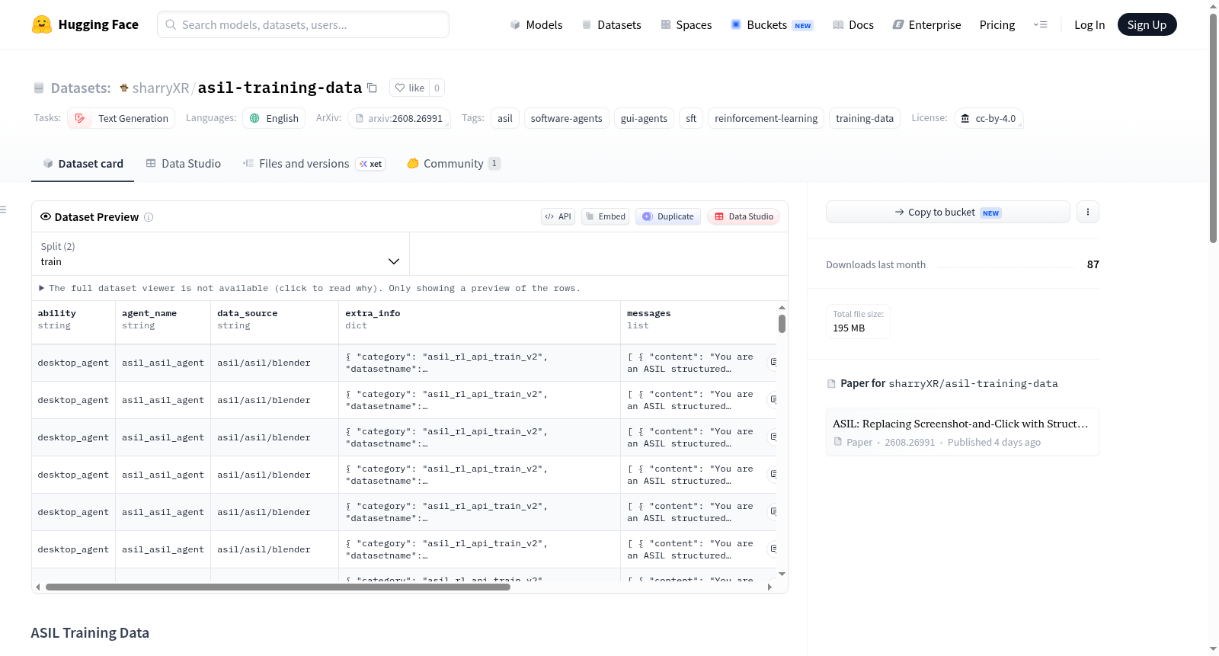Open Models in the top navigation
Image resolution: width=1219 pixels, height=656 pixels.
[536, 24]
